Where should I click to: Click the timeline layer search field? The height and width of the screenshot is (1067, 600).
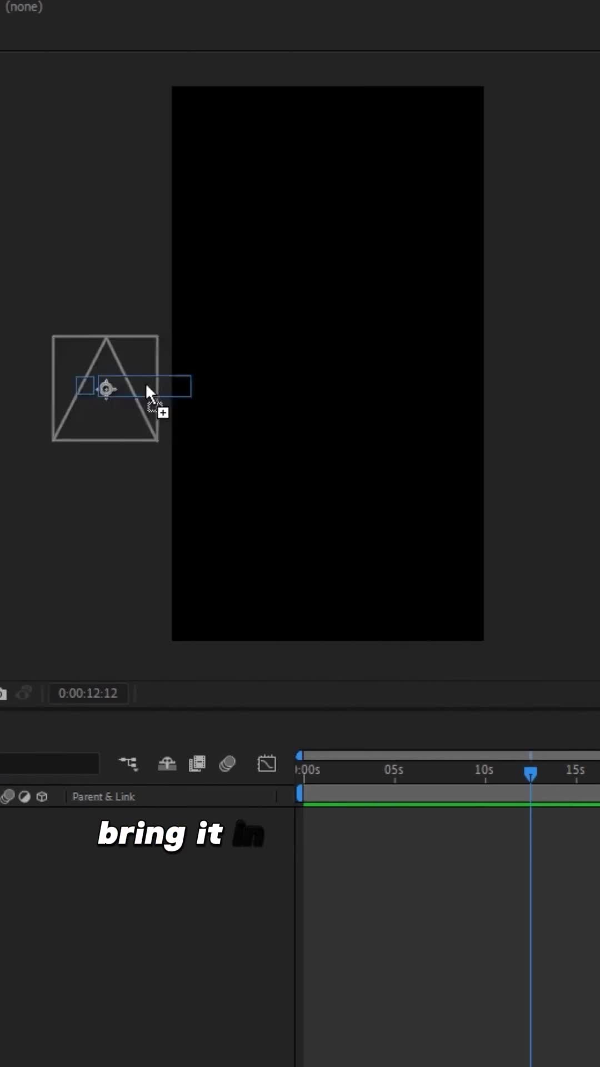coord(49,763)
